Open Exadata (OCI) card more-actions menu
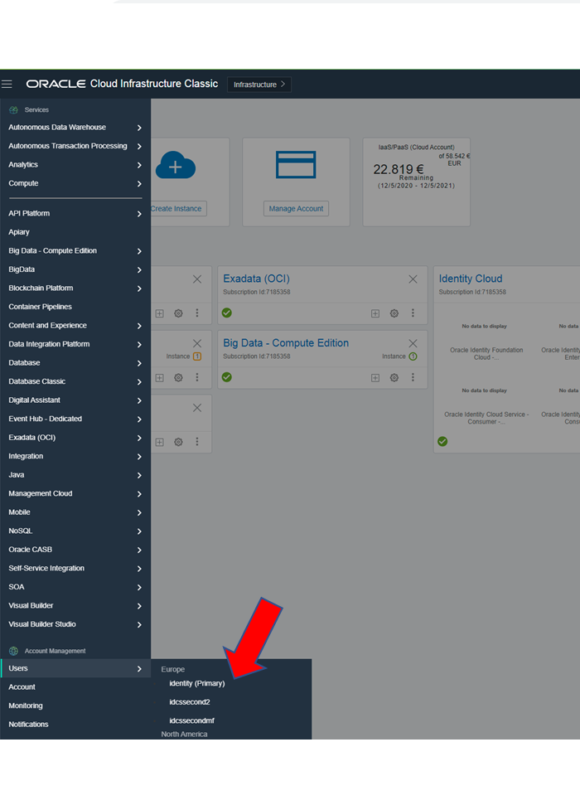 (x=413, y=313)
